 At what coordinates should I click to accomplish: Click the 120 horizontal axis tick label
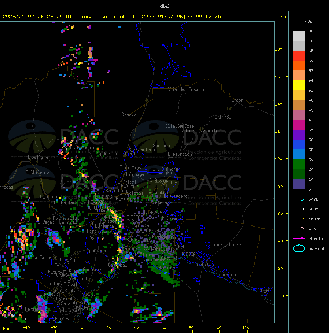[246, 328]
